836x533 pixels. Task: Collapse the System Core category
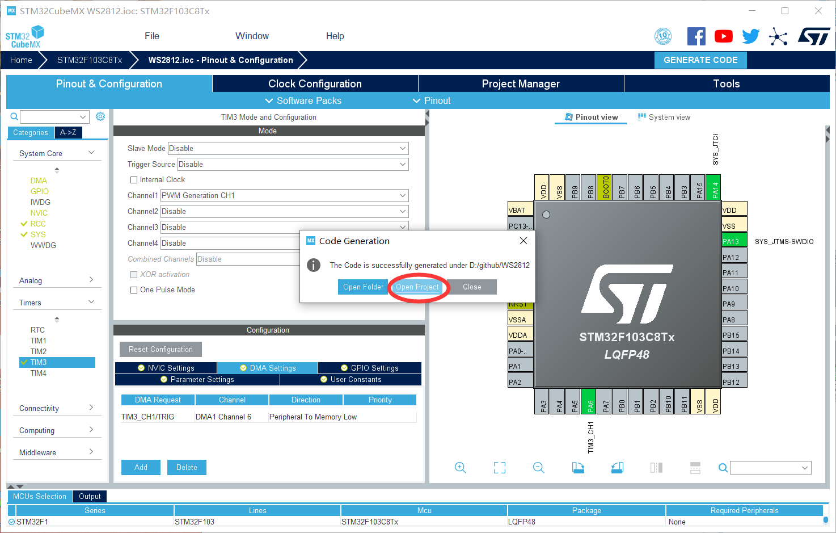pos(57,153)
